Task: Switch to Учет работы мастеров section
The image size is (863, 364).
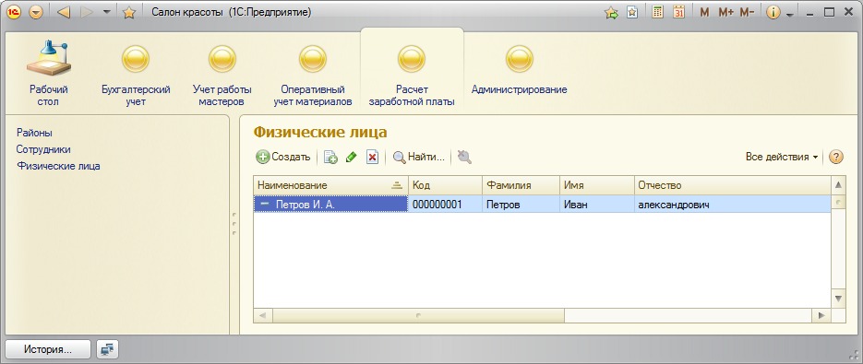Action: [x=222, y=76]
